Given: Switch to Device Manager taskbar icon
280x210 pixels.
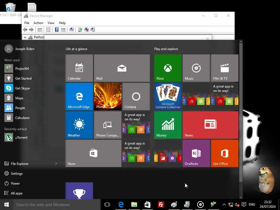Looking at the screenshot, I should click(x=187, y=205).
